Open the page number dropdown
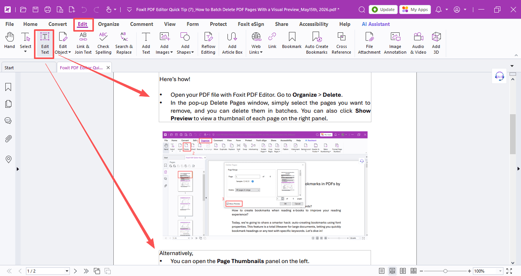The height and width of the screenshot is (276, 521). pos(67,271)
